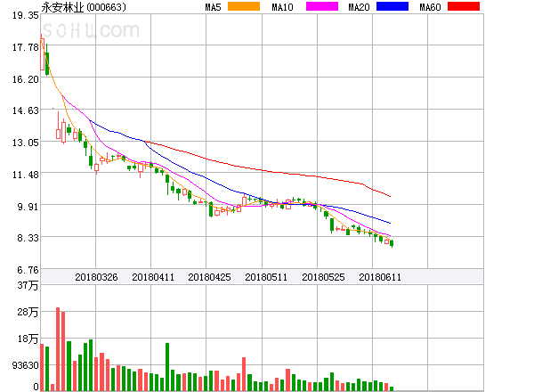Click the 28万 volume axis label
Image resolution: width=534 pixels, height=392 pixels.
28,312
